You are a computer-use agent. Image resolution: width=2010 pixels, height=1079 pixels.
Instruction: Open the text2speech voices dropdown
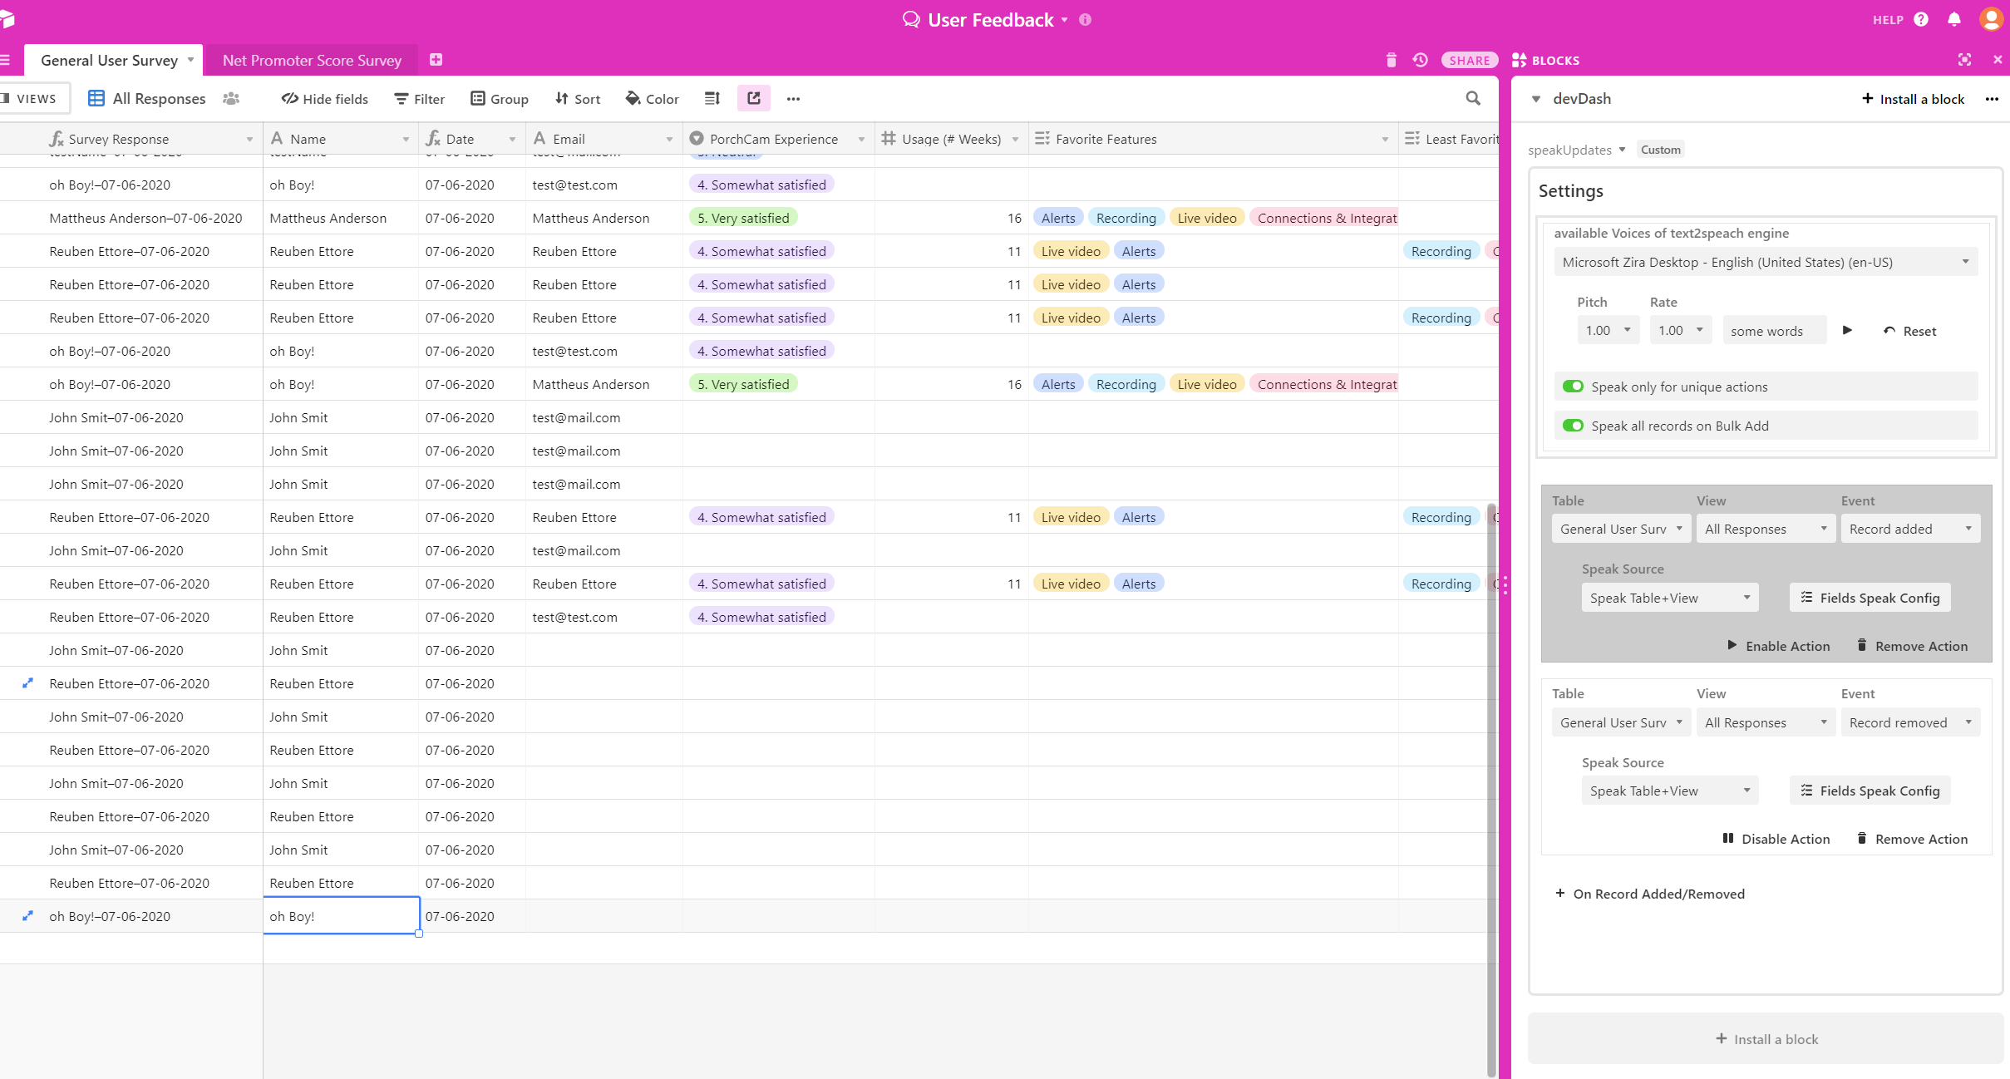point(1765,262)
